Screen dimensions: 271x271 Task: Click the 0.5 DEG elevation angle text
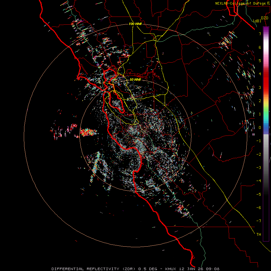click(148, 269)
